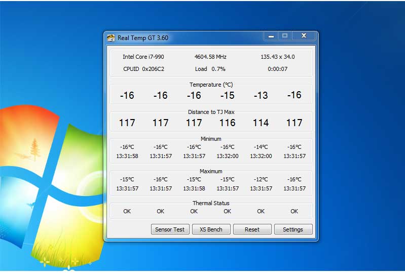The width and height of the screenshot is (405, 273).
Task: Click the Distance to TJ Max heading
Action: (x=211, y=112)
